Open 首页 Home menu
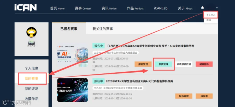 coord(57,8)
